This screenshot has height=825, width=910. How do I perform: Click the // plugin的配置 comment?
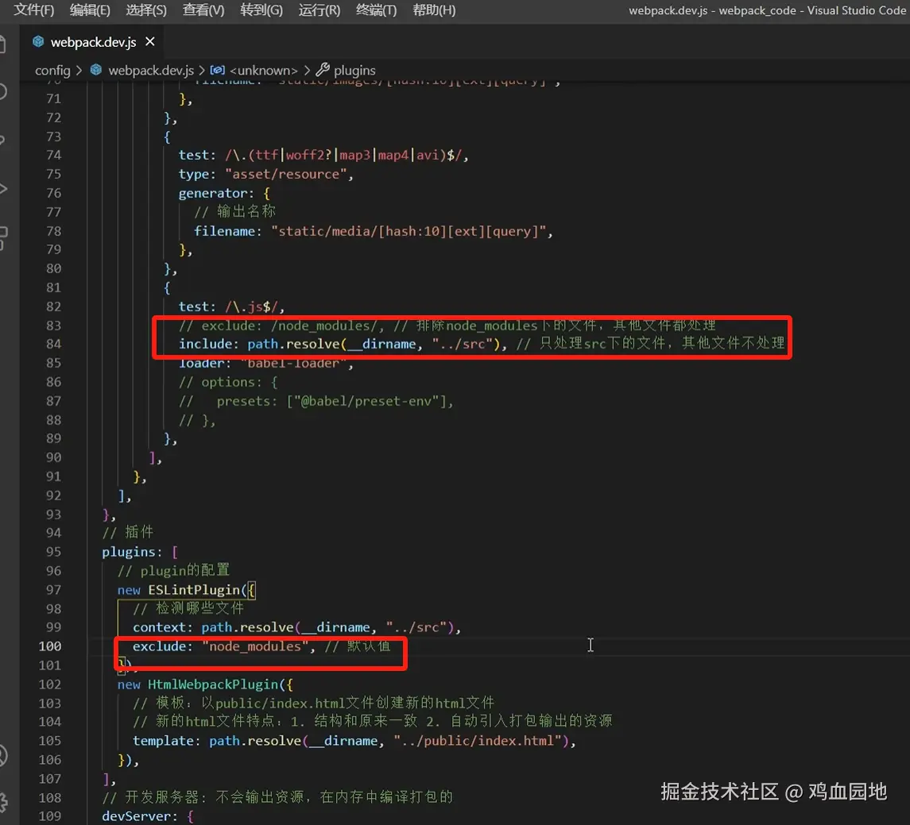pyautogui.click(x=173, y=570)
